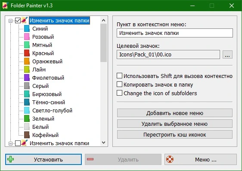Select the Белый color entry
242x171 pixels.
(x=40, y=127)
